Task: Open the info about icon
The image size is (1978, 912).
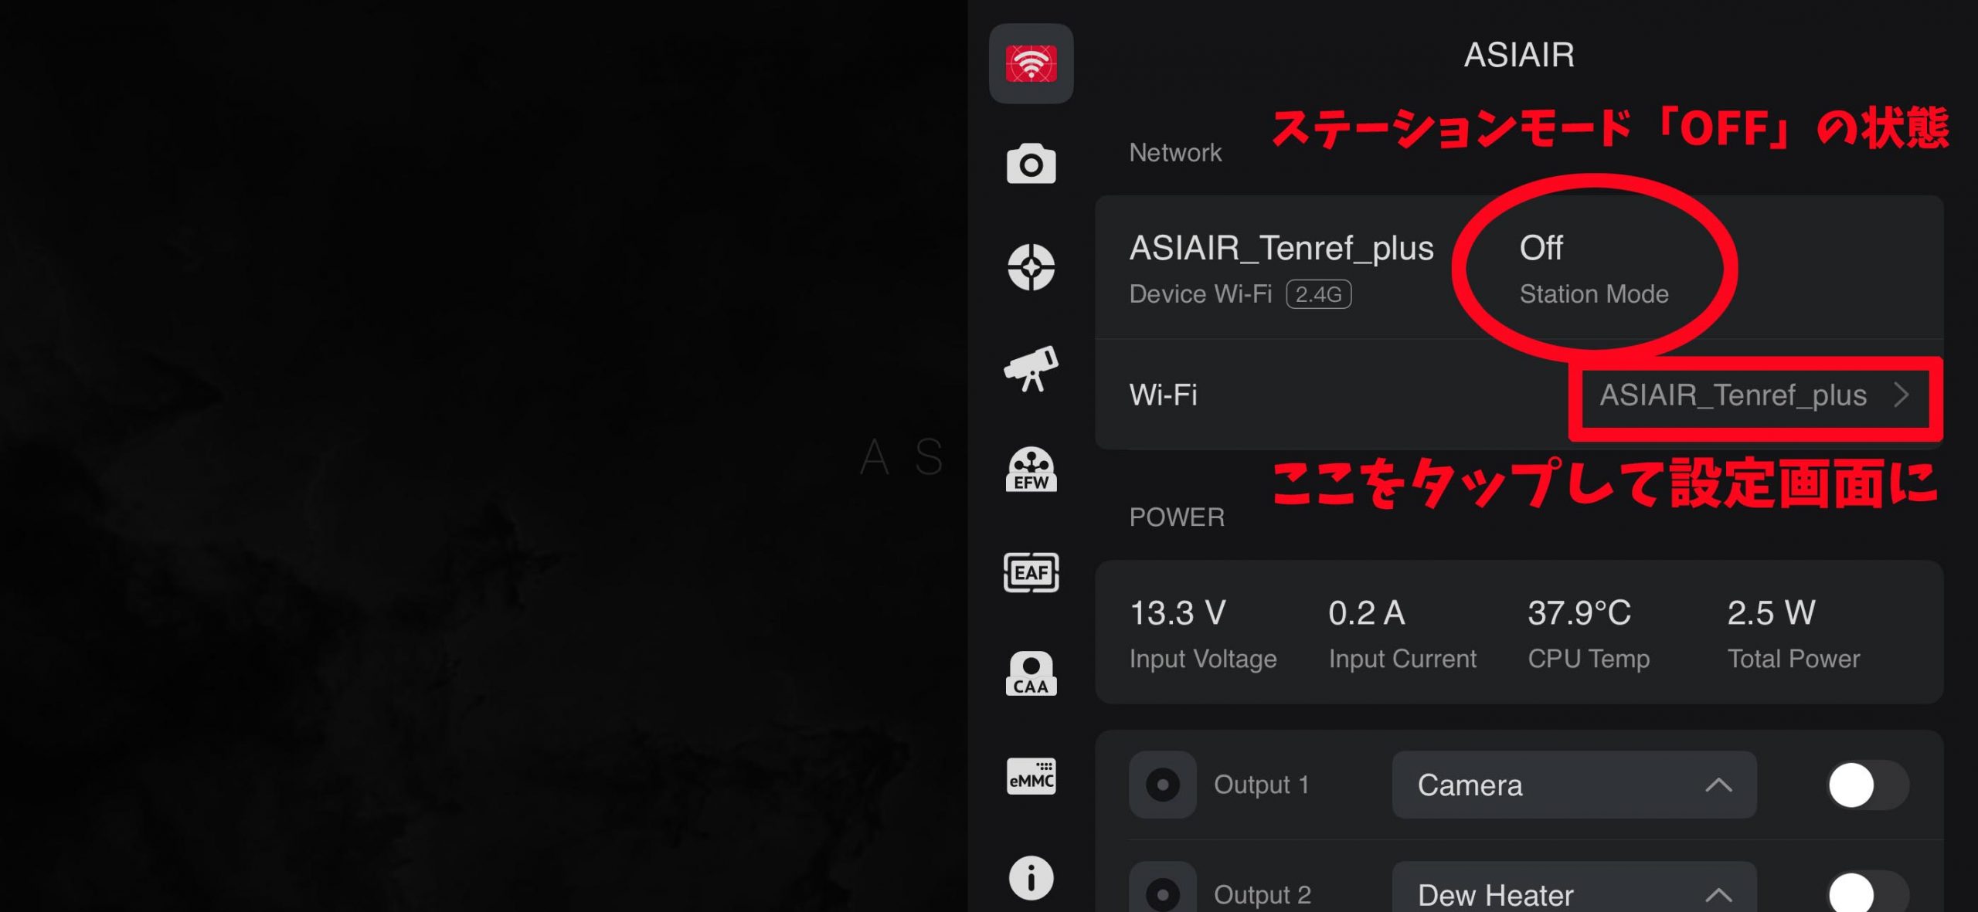Action: 1031,878
